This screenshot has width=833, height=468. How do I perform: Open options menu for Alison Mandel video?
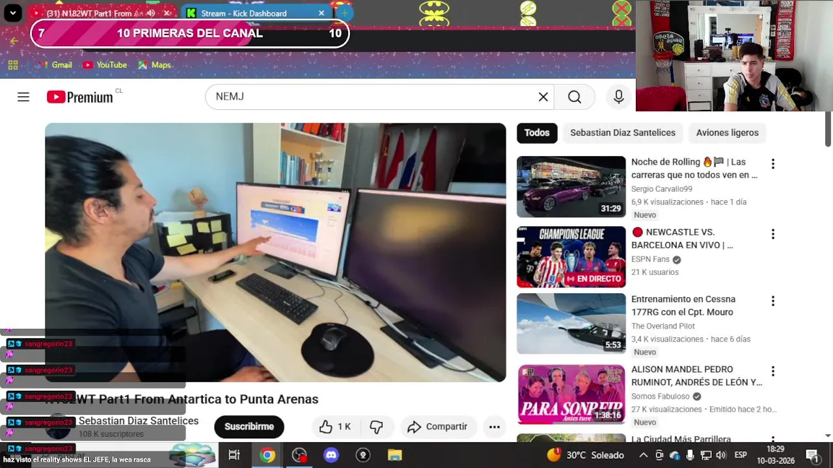[x=772, y=371]
